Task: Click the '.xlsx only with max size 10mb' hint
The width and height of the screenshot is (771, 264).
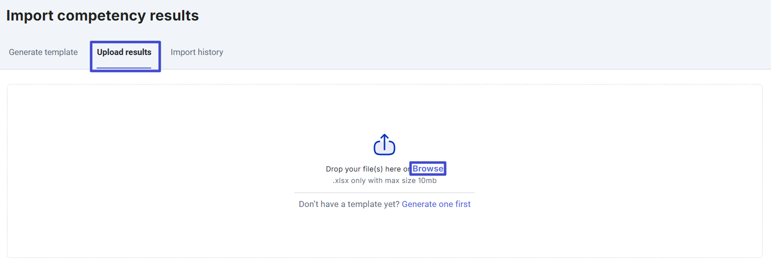Action: (x=384, y=180)
